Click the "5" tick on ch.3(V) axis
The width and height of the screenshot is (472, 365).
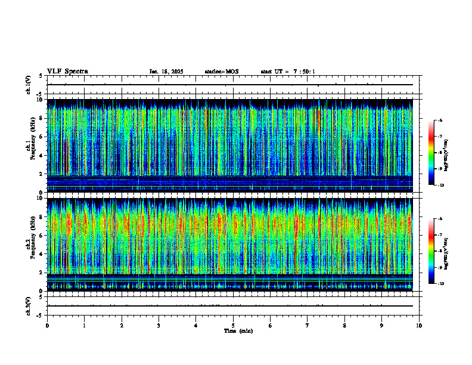(41, 297)
